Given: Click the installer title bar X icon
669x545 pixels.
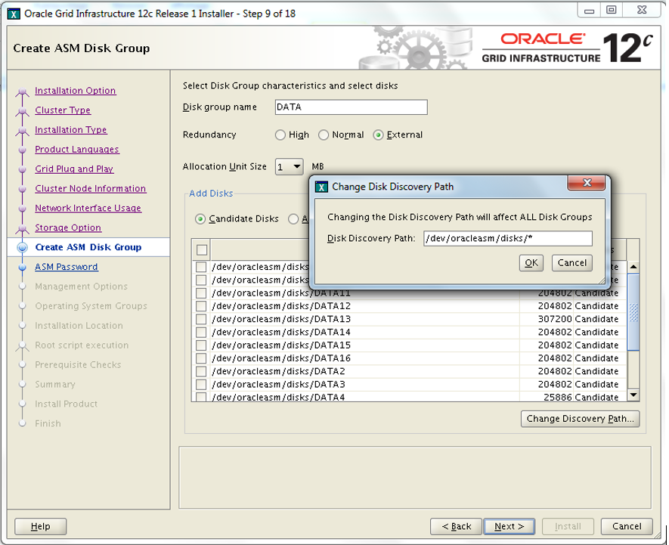Looking at the screenshot, I should click(x=14, y=14).
